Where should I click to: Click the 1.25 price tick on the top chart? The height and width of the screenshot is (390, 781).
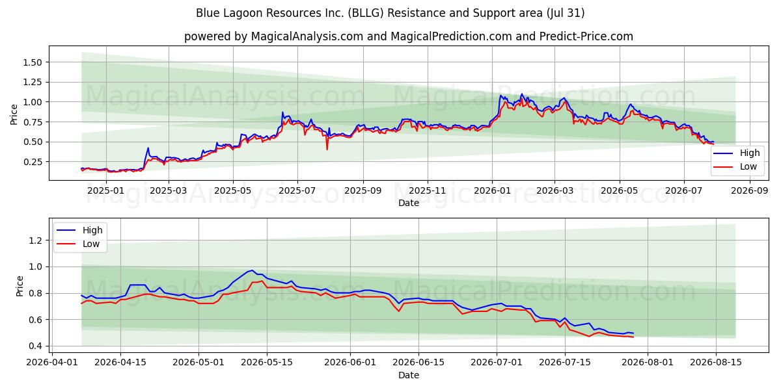coord(34,82)
